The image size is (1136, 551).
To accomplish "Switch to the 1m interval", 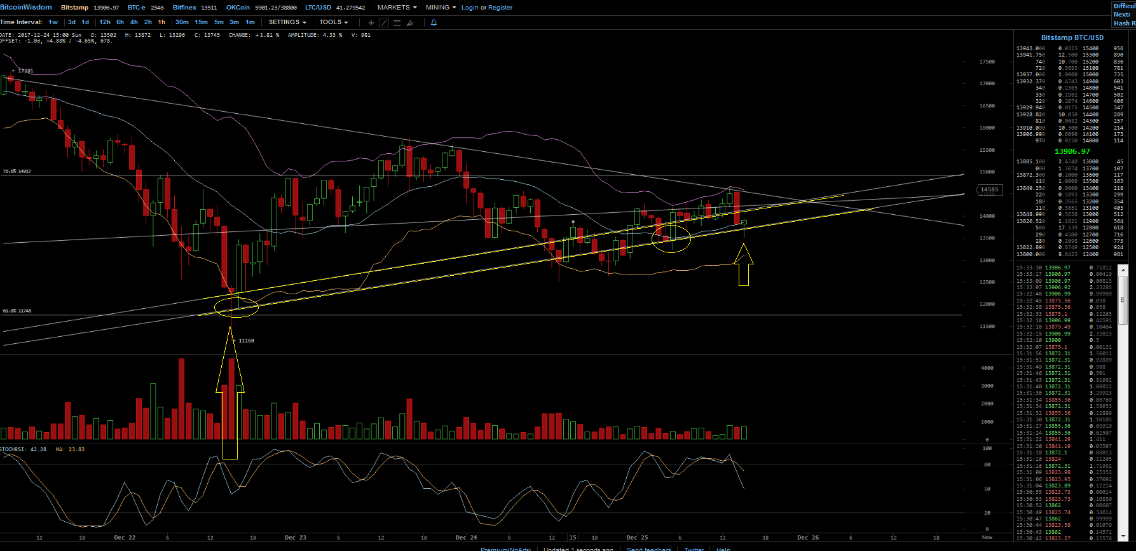I will [x=250, y=22].
